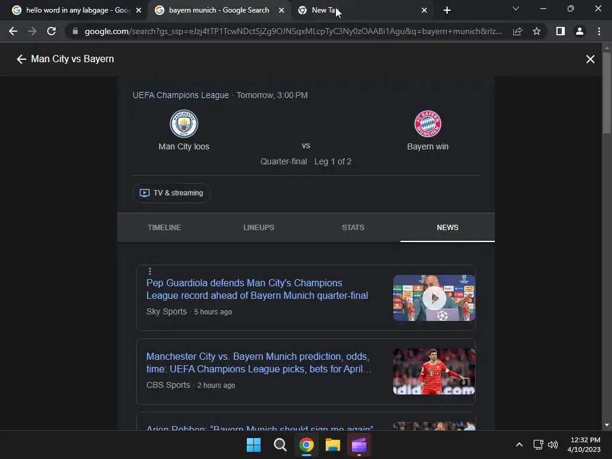This screenshot has width=612, height=459.
Task: Open more options on the Pep Guardiola article
Action: (x=150, y=271)
